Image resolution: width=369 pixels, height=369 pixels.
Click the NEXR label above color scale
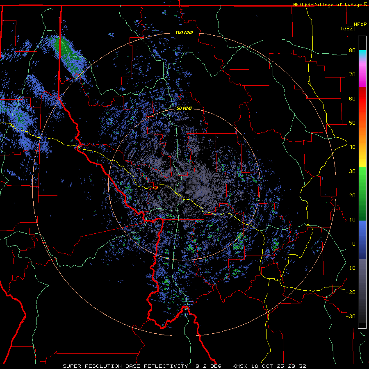[x=360, y=25]
